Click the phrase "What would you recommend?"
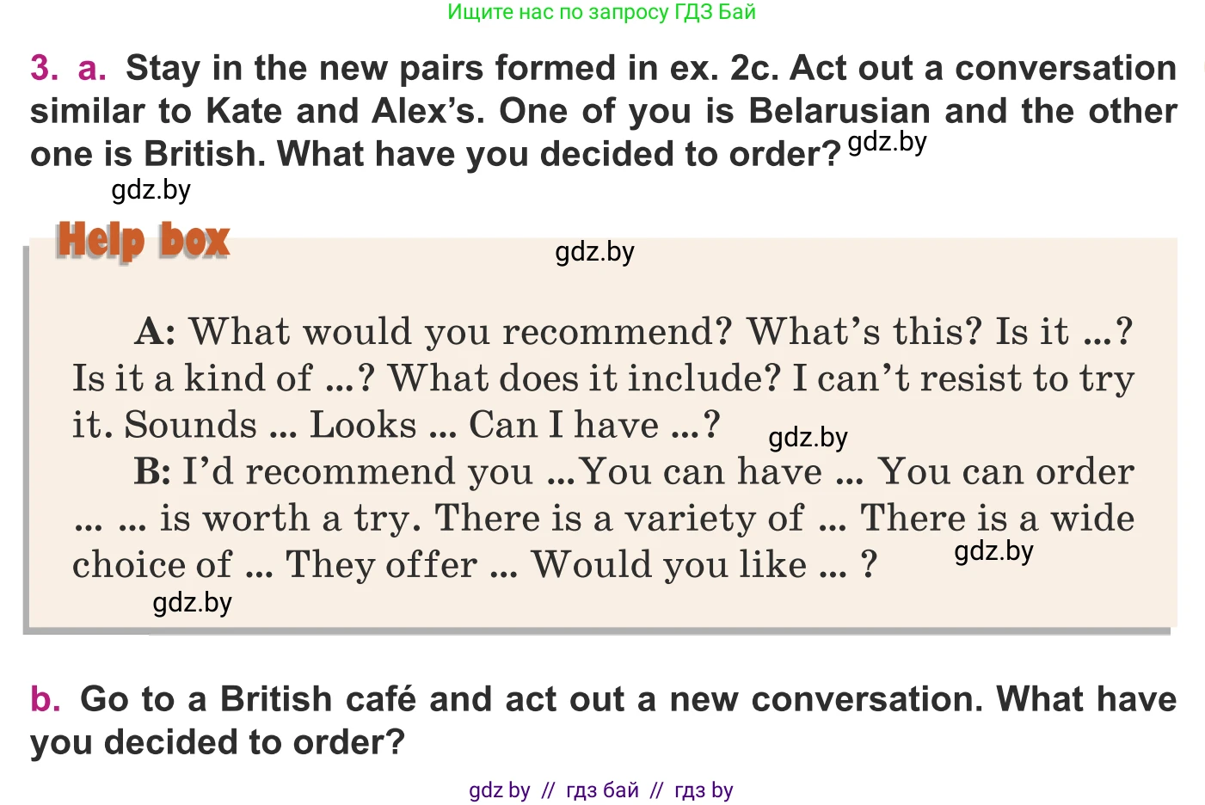 click(x=460, y=332)
